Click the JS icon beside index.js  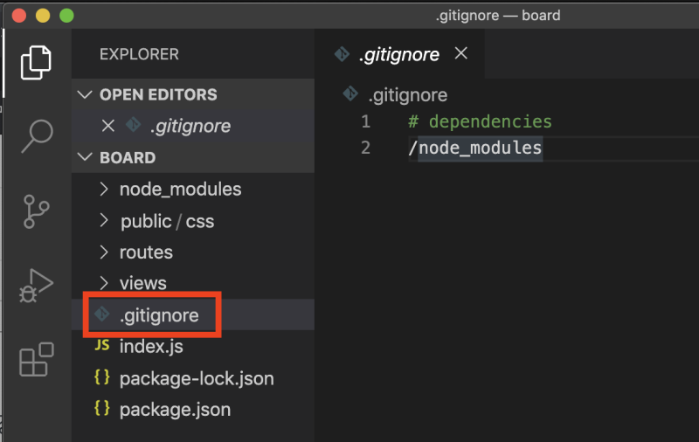click(x=102, y=346)
